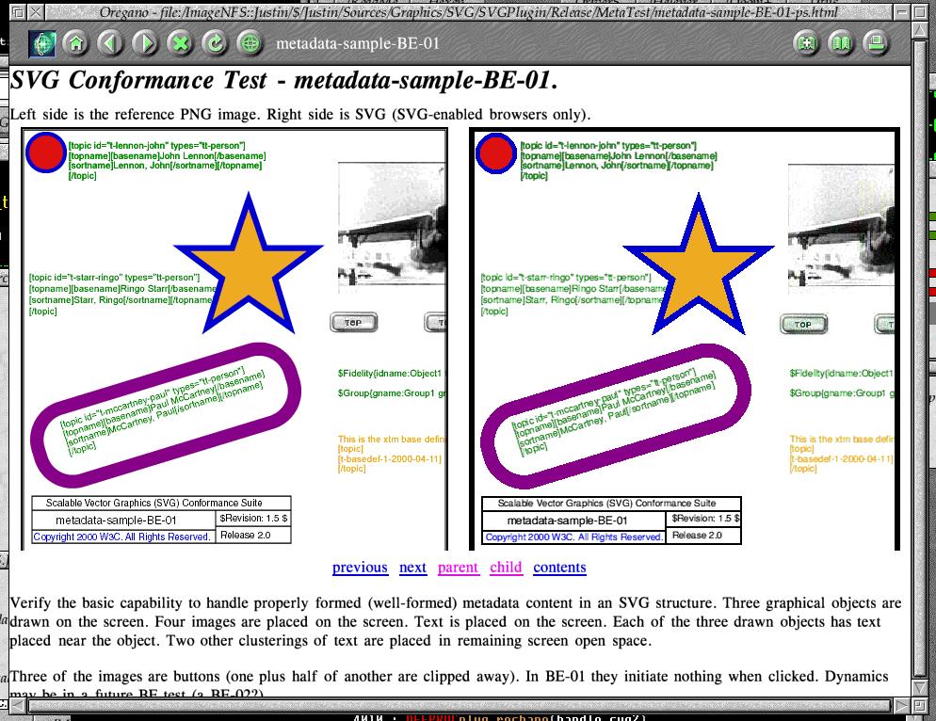Open the 'contents' link
This screenshot has width=936, height=721.
pos(559,568)
